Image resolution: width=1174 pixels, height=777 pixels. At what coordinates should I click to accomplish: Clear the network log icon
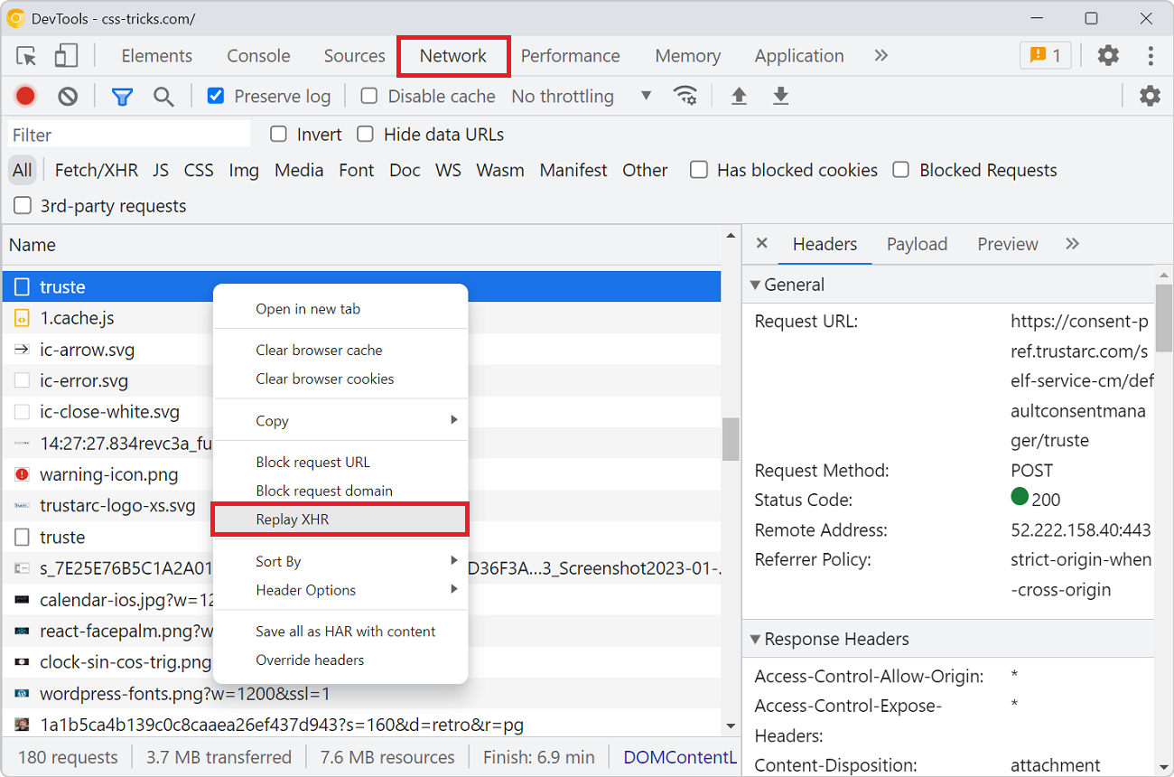click(x=68, y=97)
